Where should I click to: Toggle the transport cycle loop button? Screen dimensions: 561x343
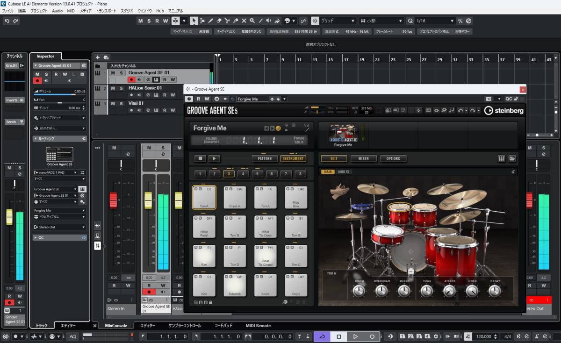(x=322, y=336)
